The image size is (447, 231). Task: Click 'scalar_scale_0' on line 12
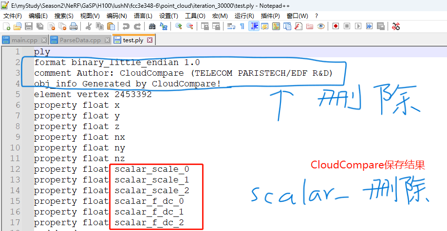pos(152,169)
